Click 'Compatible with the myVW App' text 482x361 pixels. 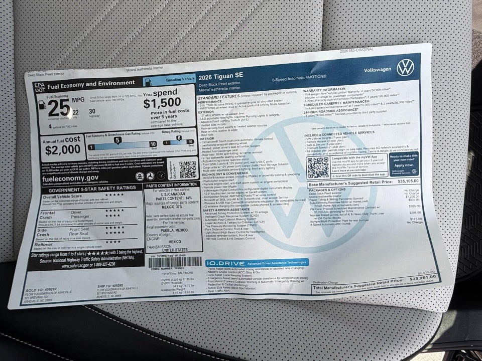(x=354, y=157)
